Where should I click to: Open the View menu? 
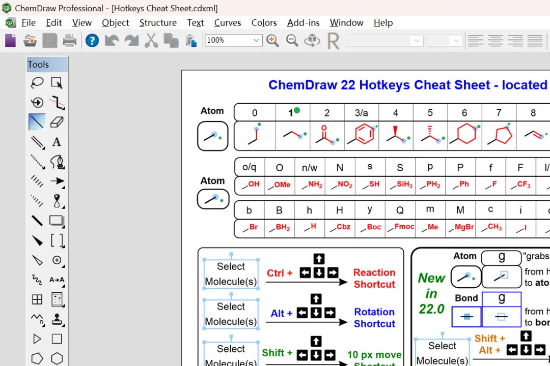[81, 23]
